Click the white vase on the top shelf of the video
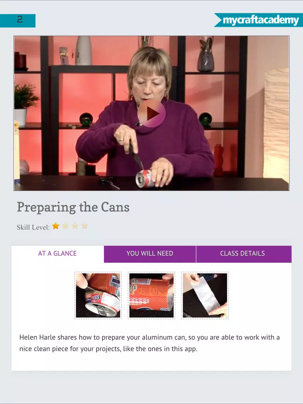 pyautogui.click(x=84, y=50)
